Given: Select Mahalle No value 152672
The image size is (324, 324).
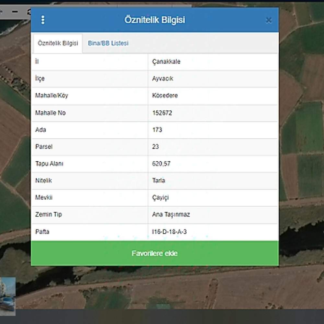Looking at the screenshot, I should [162, 113].
